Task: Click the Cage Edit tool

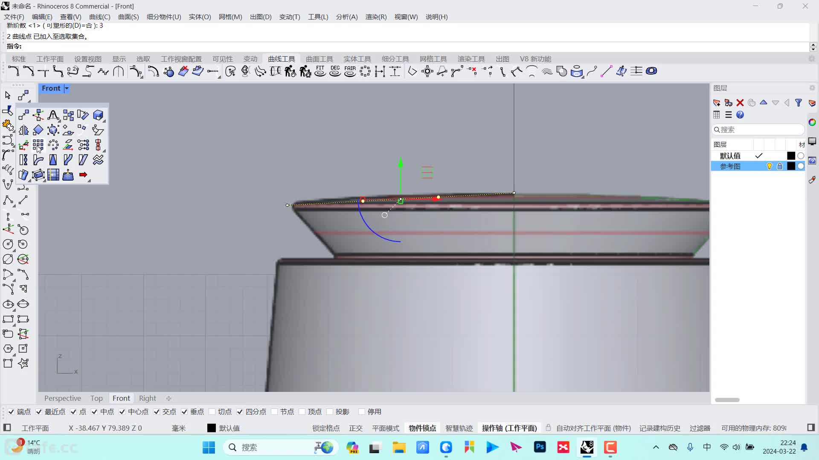Action: coord(38,175)
